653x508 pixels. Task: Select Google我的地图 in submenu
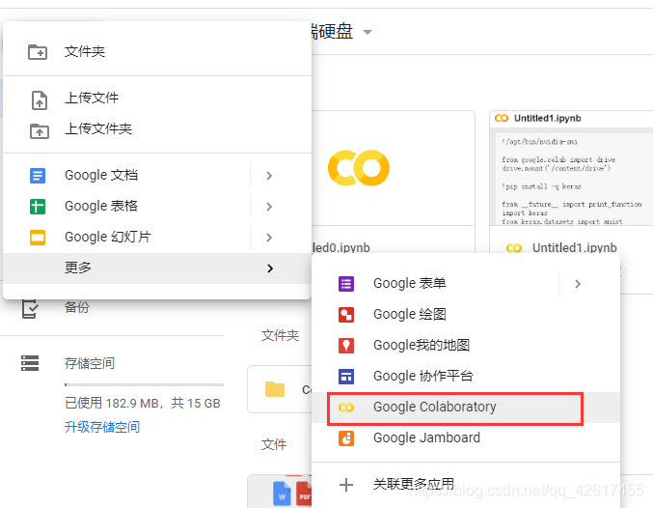[x=466, y=346]
